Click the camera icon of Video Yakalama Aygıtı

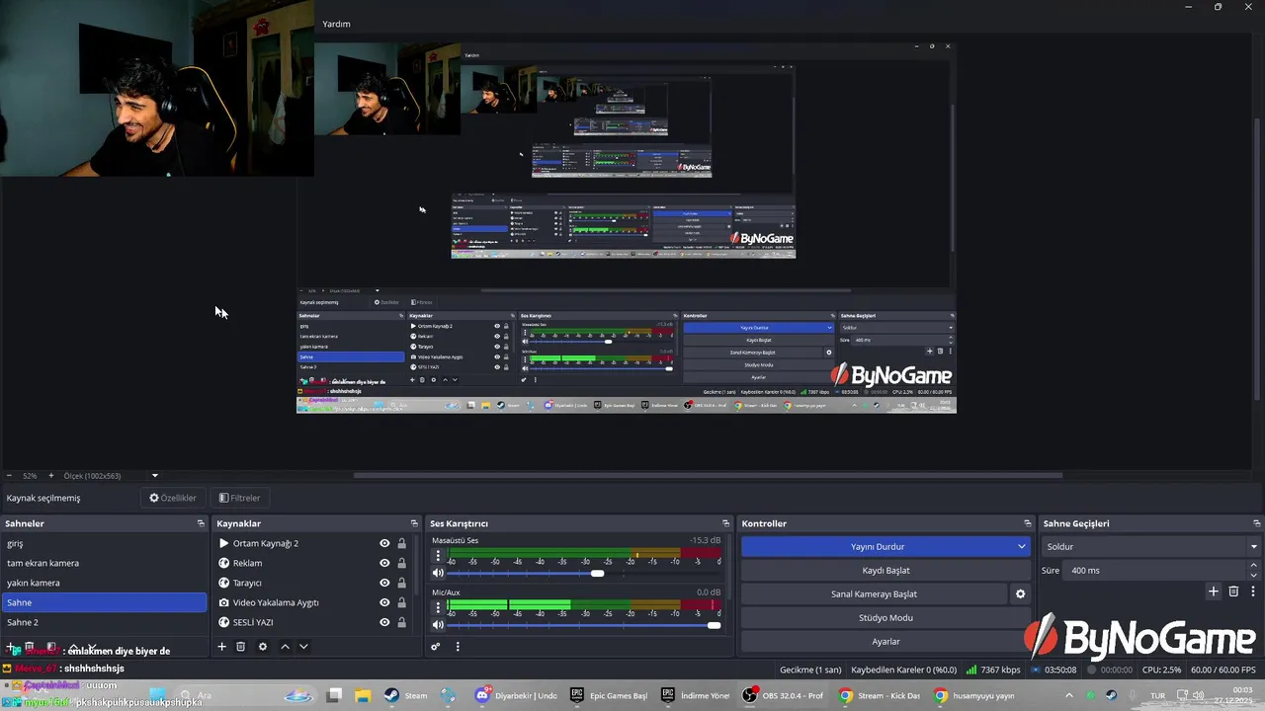[x=224, y=602]
